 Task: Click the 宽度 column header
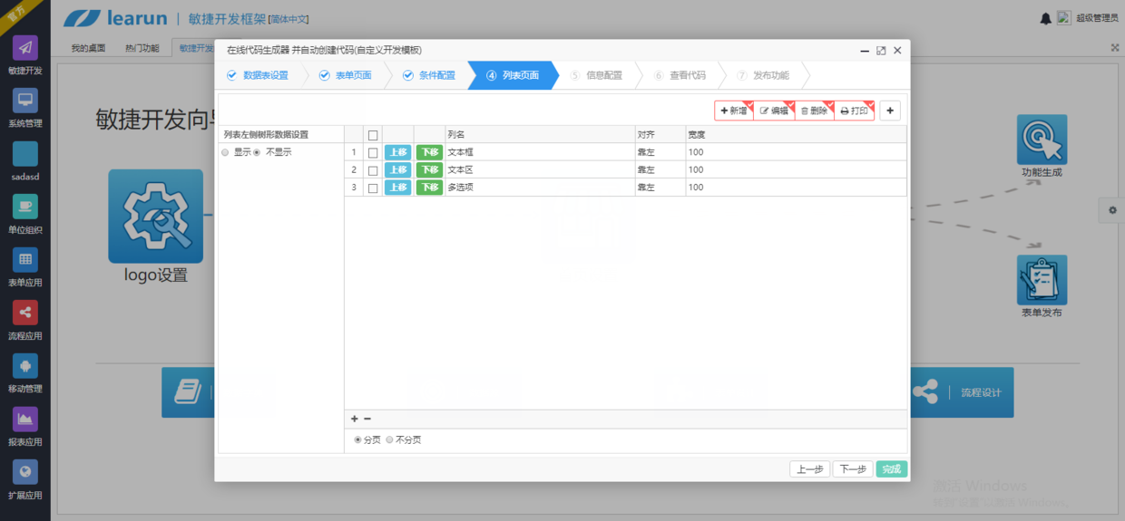coord(796,135)
